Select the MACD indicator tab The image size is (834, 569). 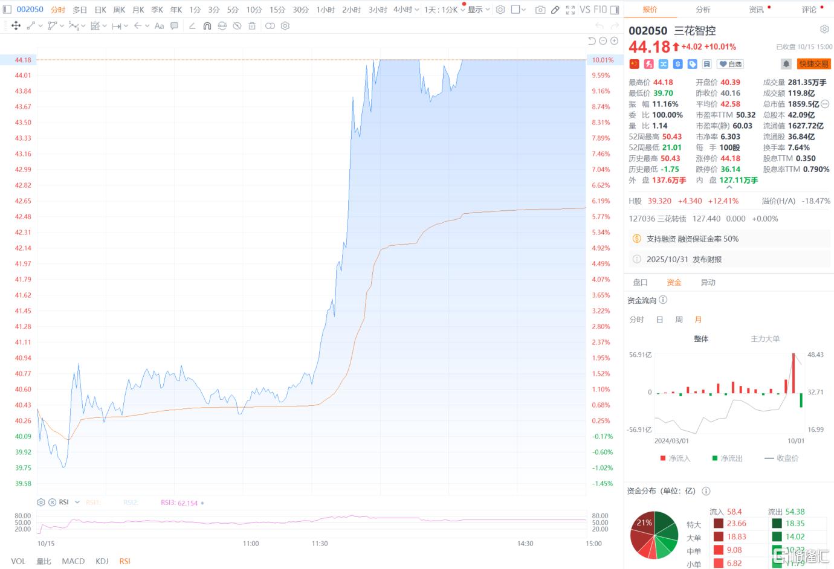click(73, 561)
